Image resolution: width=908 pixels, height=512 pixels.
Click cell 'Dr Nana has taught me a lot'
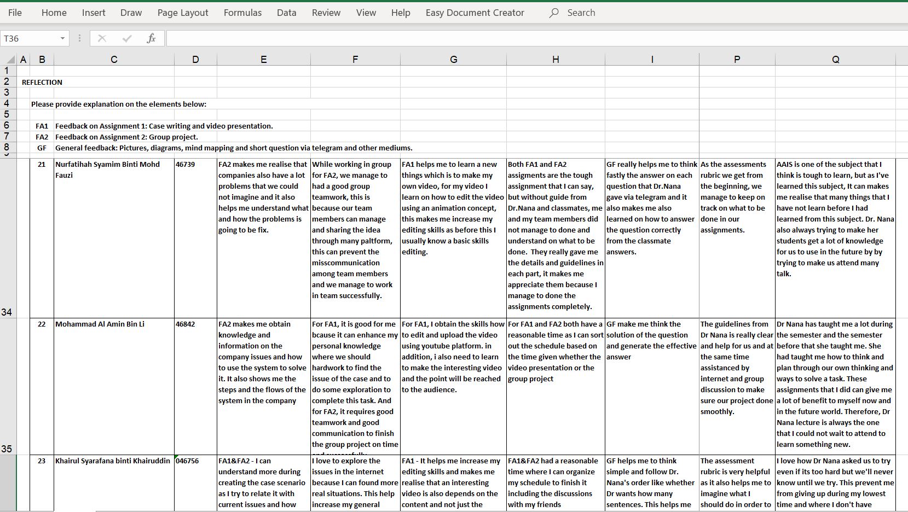pos(836,387)
